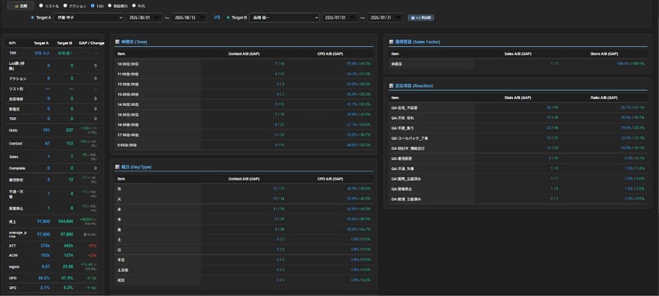Screen dimensions: 659x296
Task: Click the ACW value 102s
Action: coord(45,255)
